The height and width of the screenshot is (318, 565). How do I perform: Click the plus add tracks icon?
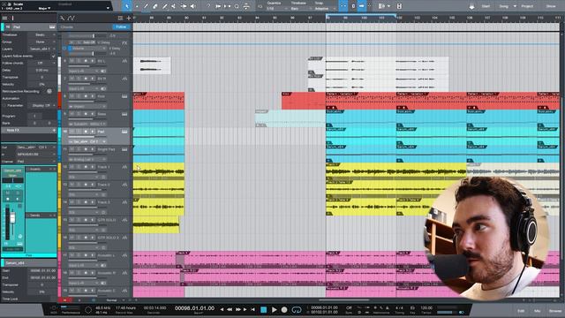[x=128, y=18]
